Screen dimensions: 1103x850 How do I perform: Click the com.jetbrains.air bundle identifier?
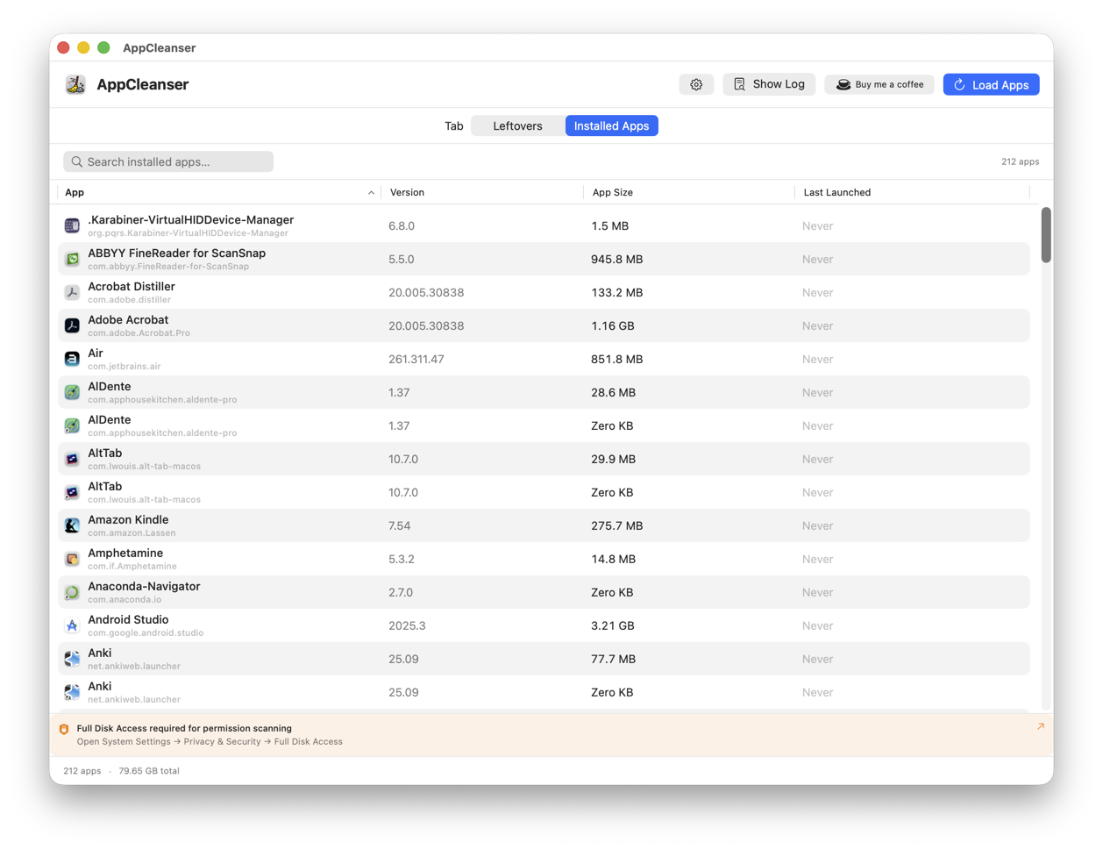point(125,367)
